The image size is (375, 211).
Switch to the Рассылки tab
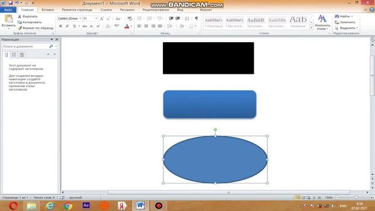127,10
